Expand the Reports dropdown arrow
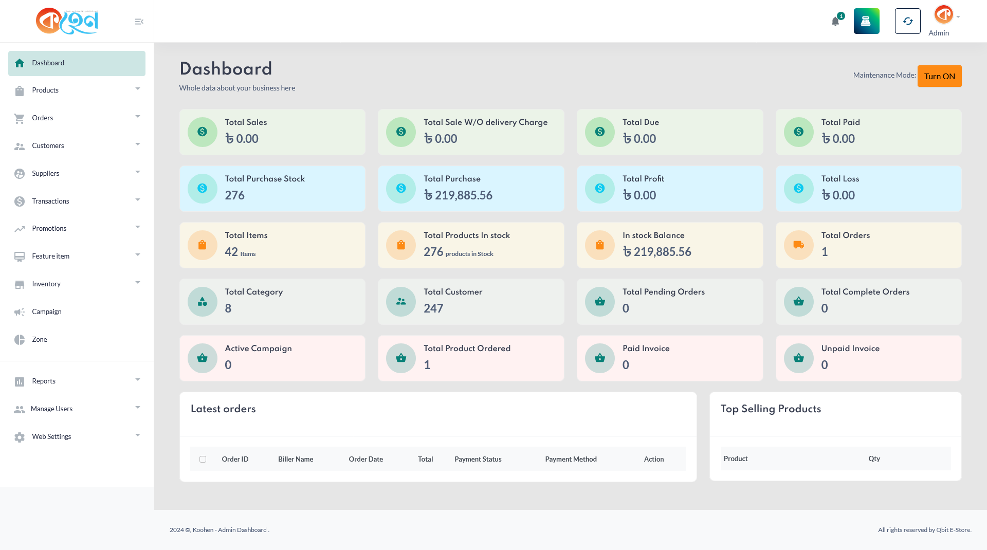987x550 pixels. tap(138, 380)
